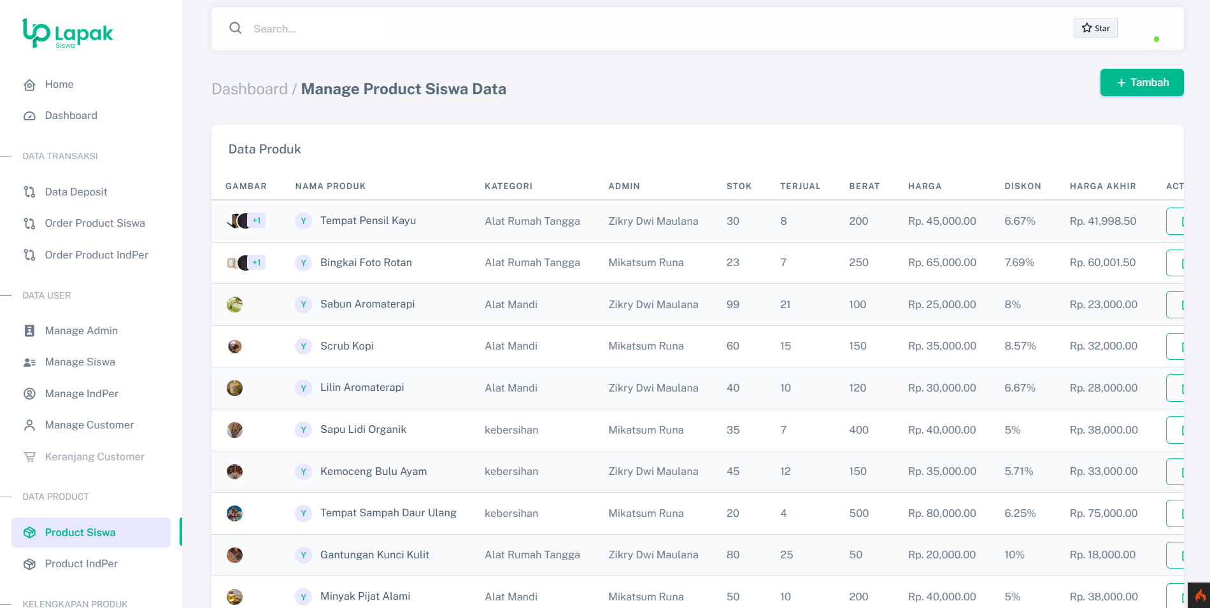Image resolution: width=1210 pixels, height=608 pixels.
Task: Click the Y badge beside Sabun Aromaterapi
Action: point(303,304)
